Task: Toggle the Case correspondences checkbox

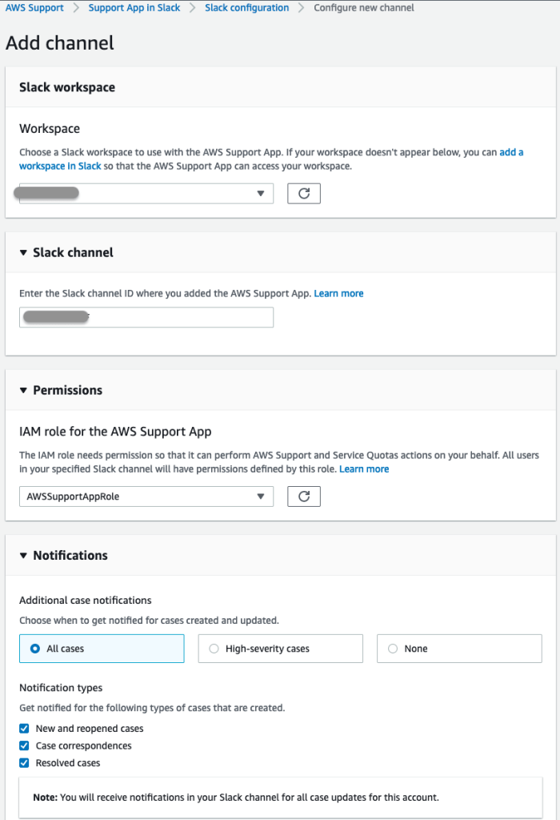Action: [x=25, y=746]
